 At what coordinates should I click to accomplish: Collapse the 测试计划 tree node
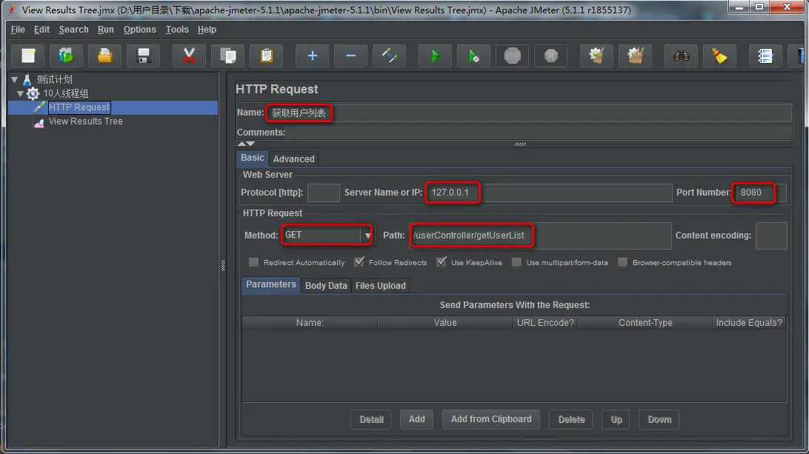pyautogui.click(x=15, y=79)
